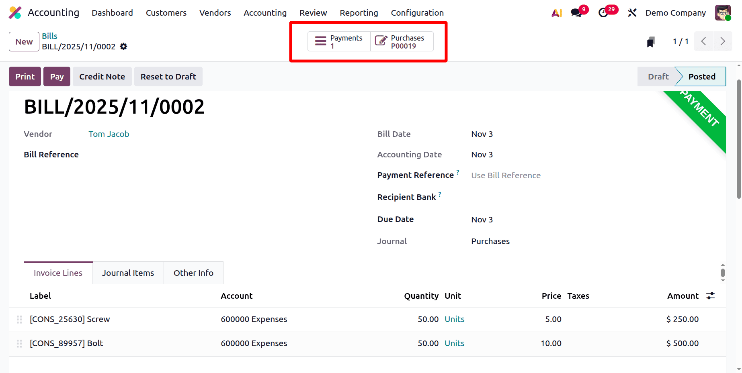Open vendor Tom Jacob
The width and height of the screenshot is (742, 373).
tap(109, 134)
